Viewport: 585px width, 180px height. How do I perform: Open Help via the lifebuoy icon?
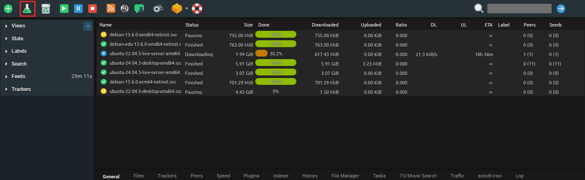(197, 9)
